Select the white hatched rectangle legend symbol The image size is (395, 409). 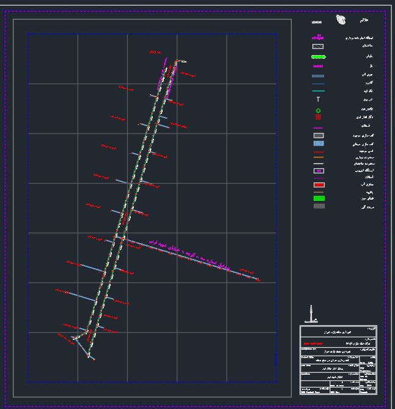(x=318, y=47)
